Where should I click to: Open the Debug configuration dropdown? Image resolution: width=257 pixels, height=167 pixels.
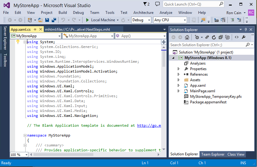141,20
